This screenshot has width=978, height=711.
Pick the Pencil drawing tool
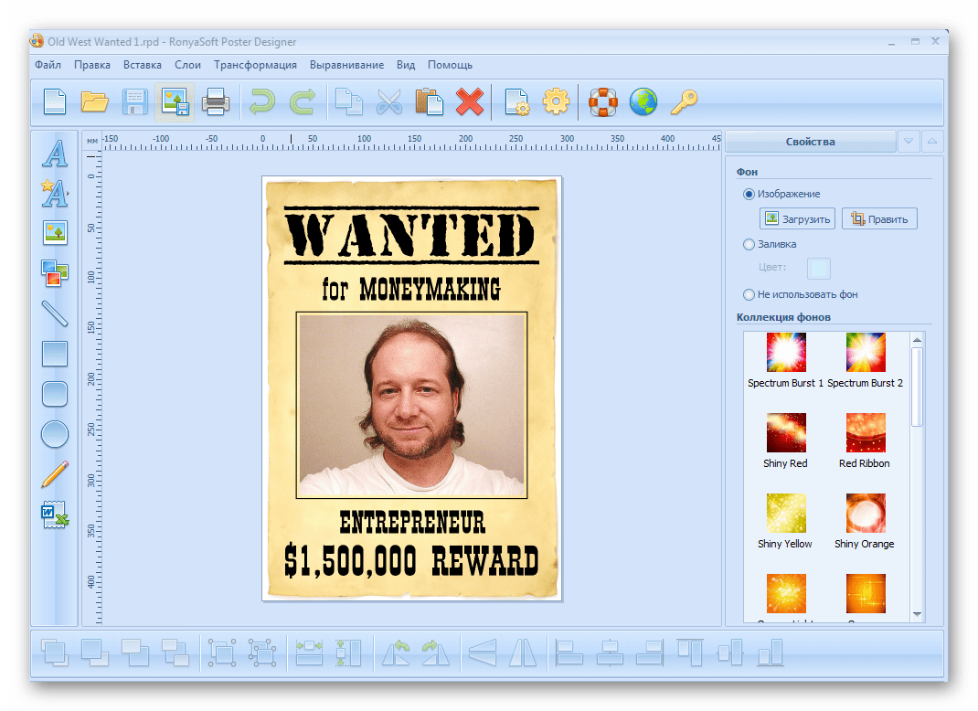tap(55, 474)
